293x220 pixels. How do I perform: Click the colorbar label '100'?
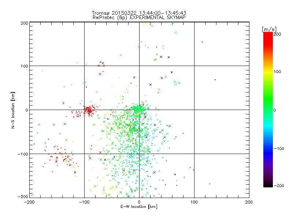[277, 71]
